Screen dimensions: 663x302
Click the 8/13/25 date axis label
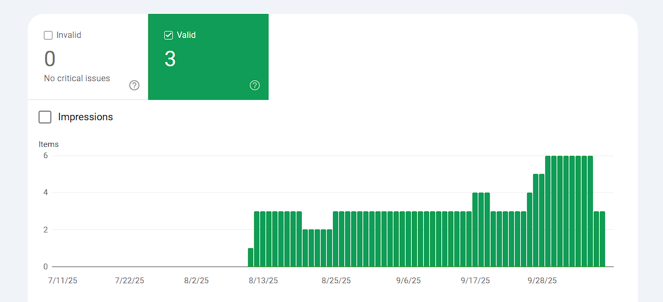tap(263, 281)
